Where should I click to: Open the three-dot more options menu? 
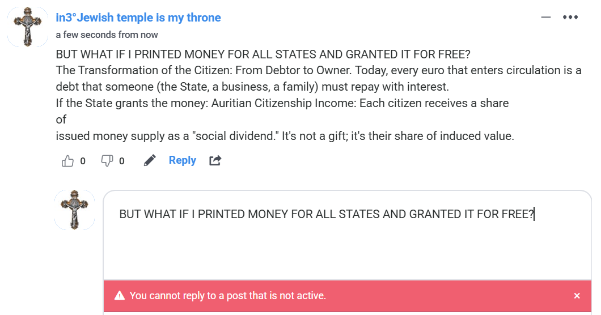[x=570, y=18]
